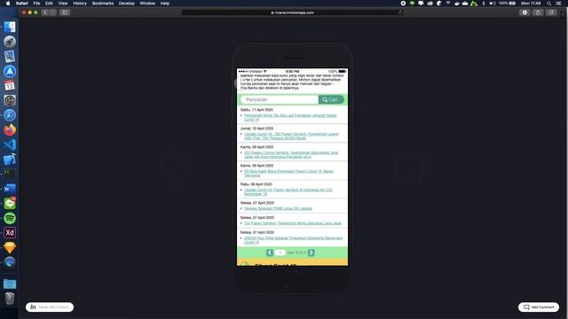568x319 pixels.
Task: Open the Apple menu
Action: pos(8,4)
